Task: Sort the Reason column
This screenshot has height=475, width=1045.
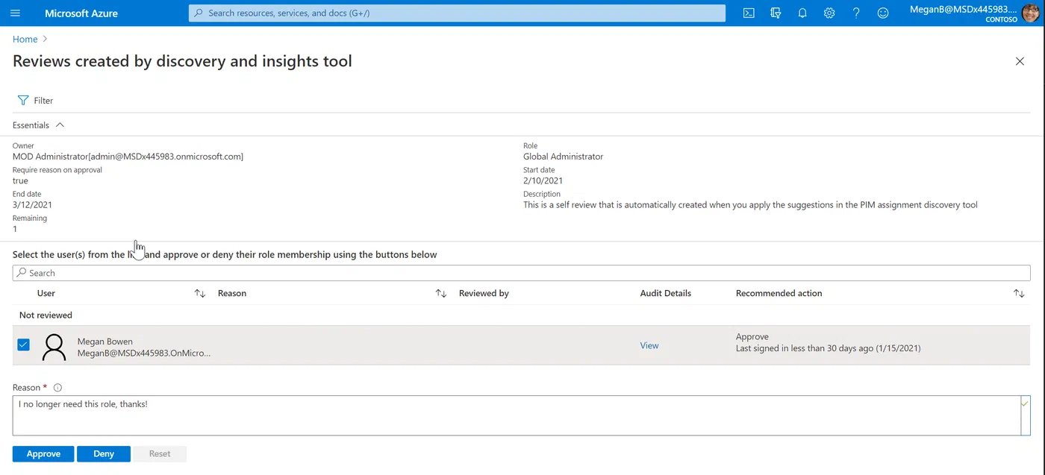Action: pyautogui.click(x=441, y=294)
